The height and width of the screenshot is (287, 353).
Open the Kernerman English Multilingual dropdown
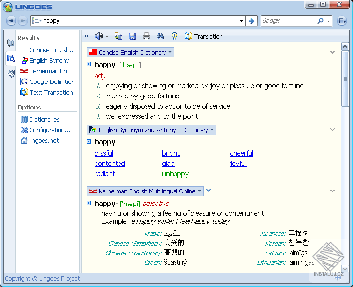click(x=200, y=191)
